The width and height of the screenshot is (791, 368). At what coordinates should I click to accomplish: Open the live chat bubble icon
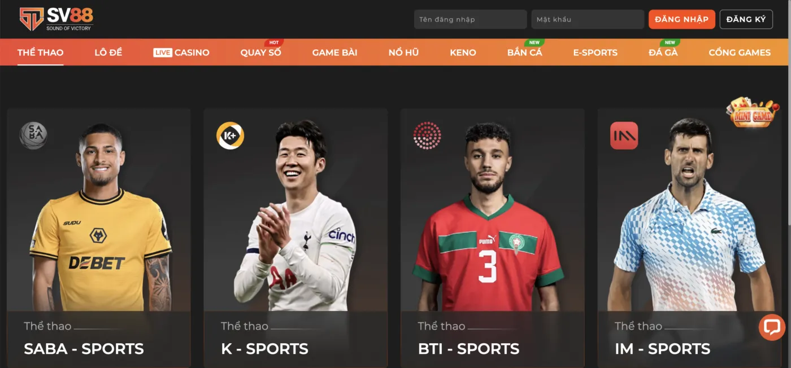click(x=771, y=327)
